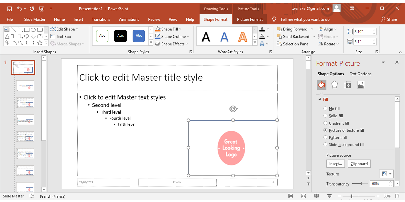Click the Transparency slider track
Image resolution: width=405 pixels, height=202 pixels.
click(x=358, y=184)
